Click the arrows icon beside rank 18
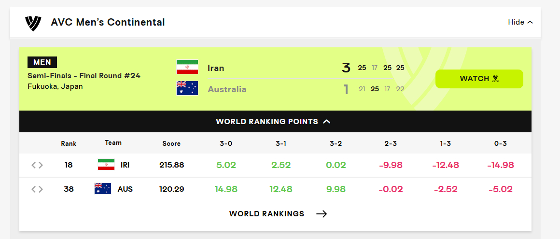 (x=37, y=165)
